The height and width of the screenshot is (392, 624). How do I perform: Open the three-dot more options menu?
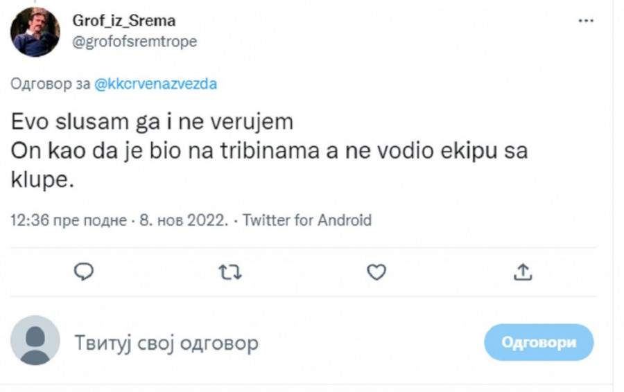coord(587,21)
